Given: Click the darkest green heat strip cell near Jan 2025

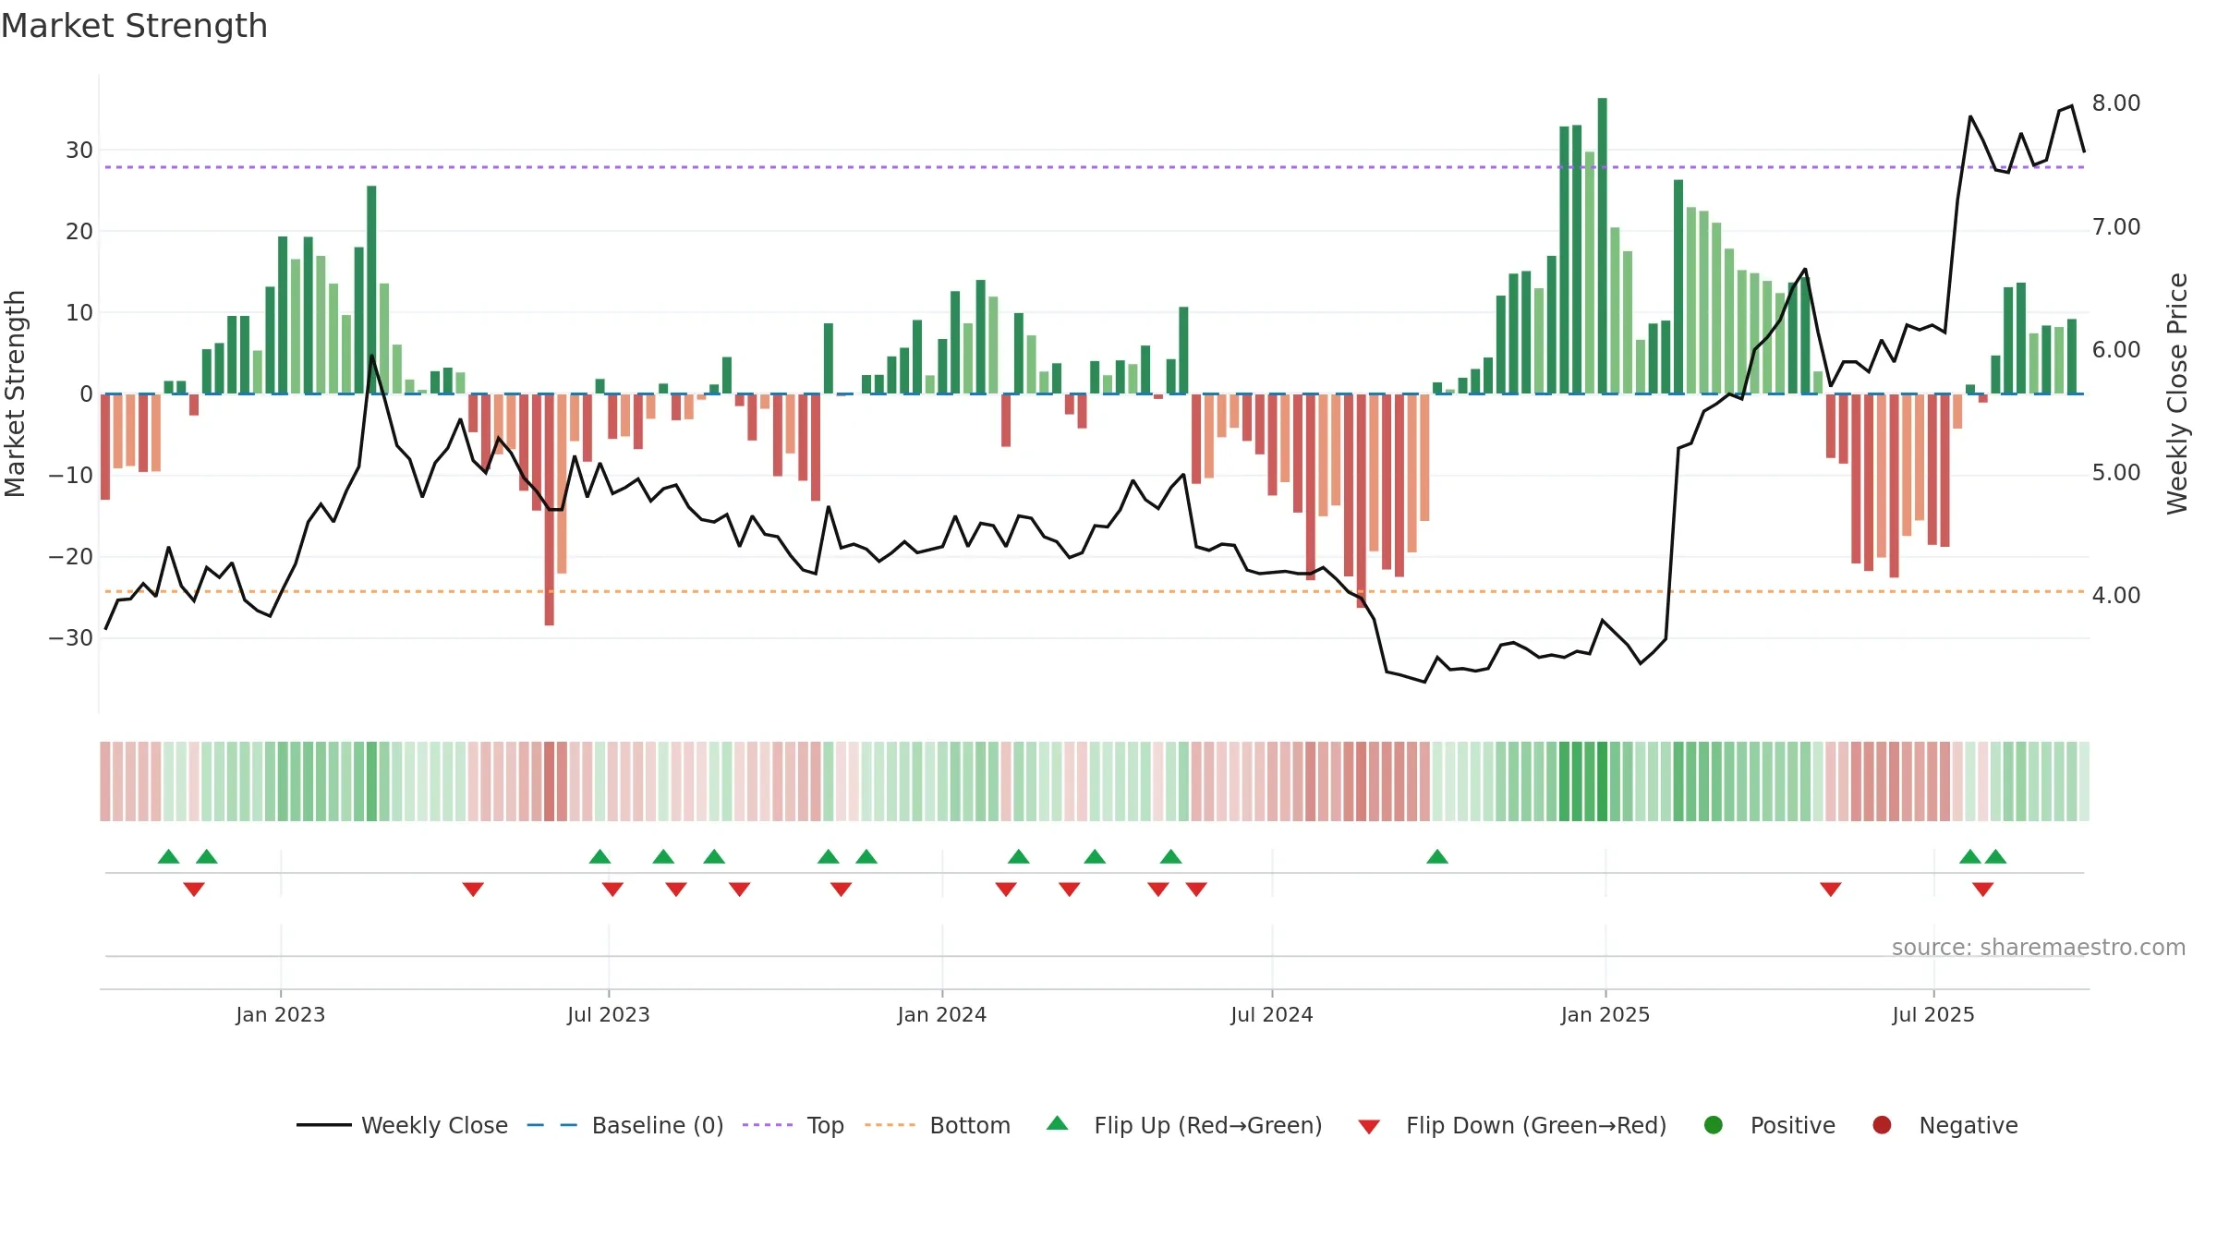Looking at the screenshot, I should click(x=1603, y=781).
